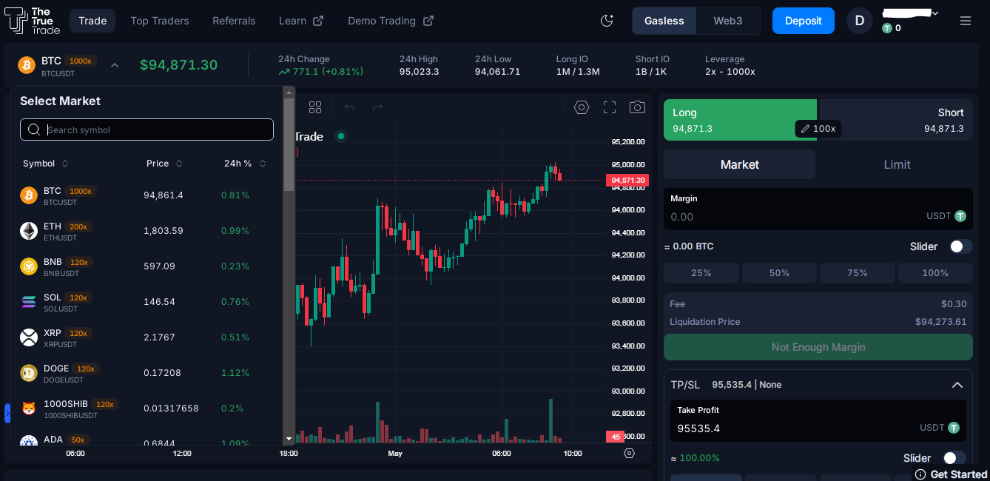Screen dimensions: 990x481
Task: Click chart time axis settings icon
Action: pos(630,453)
